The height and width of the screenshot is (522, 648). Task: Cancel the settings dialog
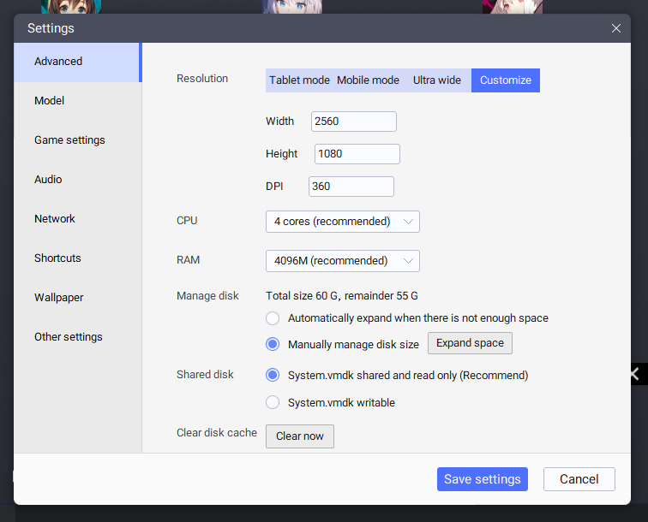[579, 479]
